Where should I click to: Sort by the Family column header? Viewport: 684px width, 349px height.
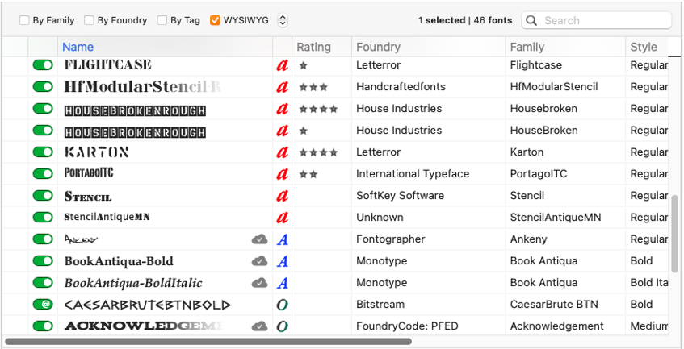[565, 47]
